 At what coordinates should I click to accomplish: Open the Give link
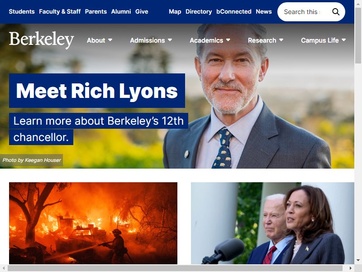point(142,12)
